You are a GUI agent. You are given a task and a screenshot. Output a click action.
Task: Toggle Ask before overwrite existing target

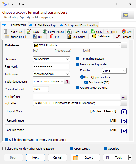point(7,140)
